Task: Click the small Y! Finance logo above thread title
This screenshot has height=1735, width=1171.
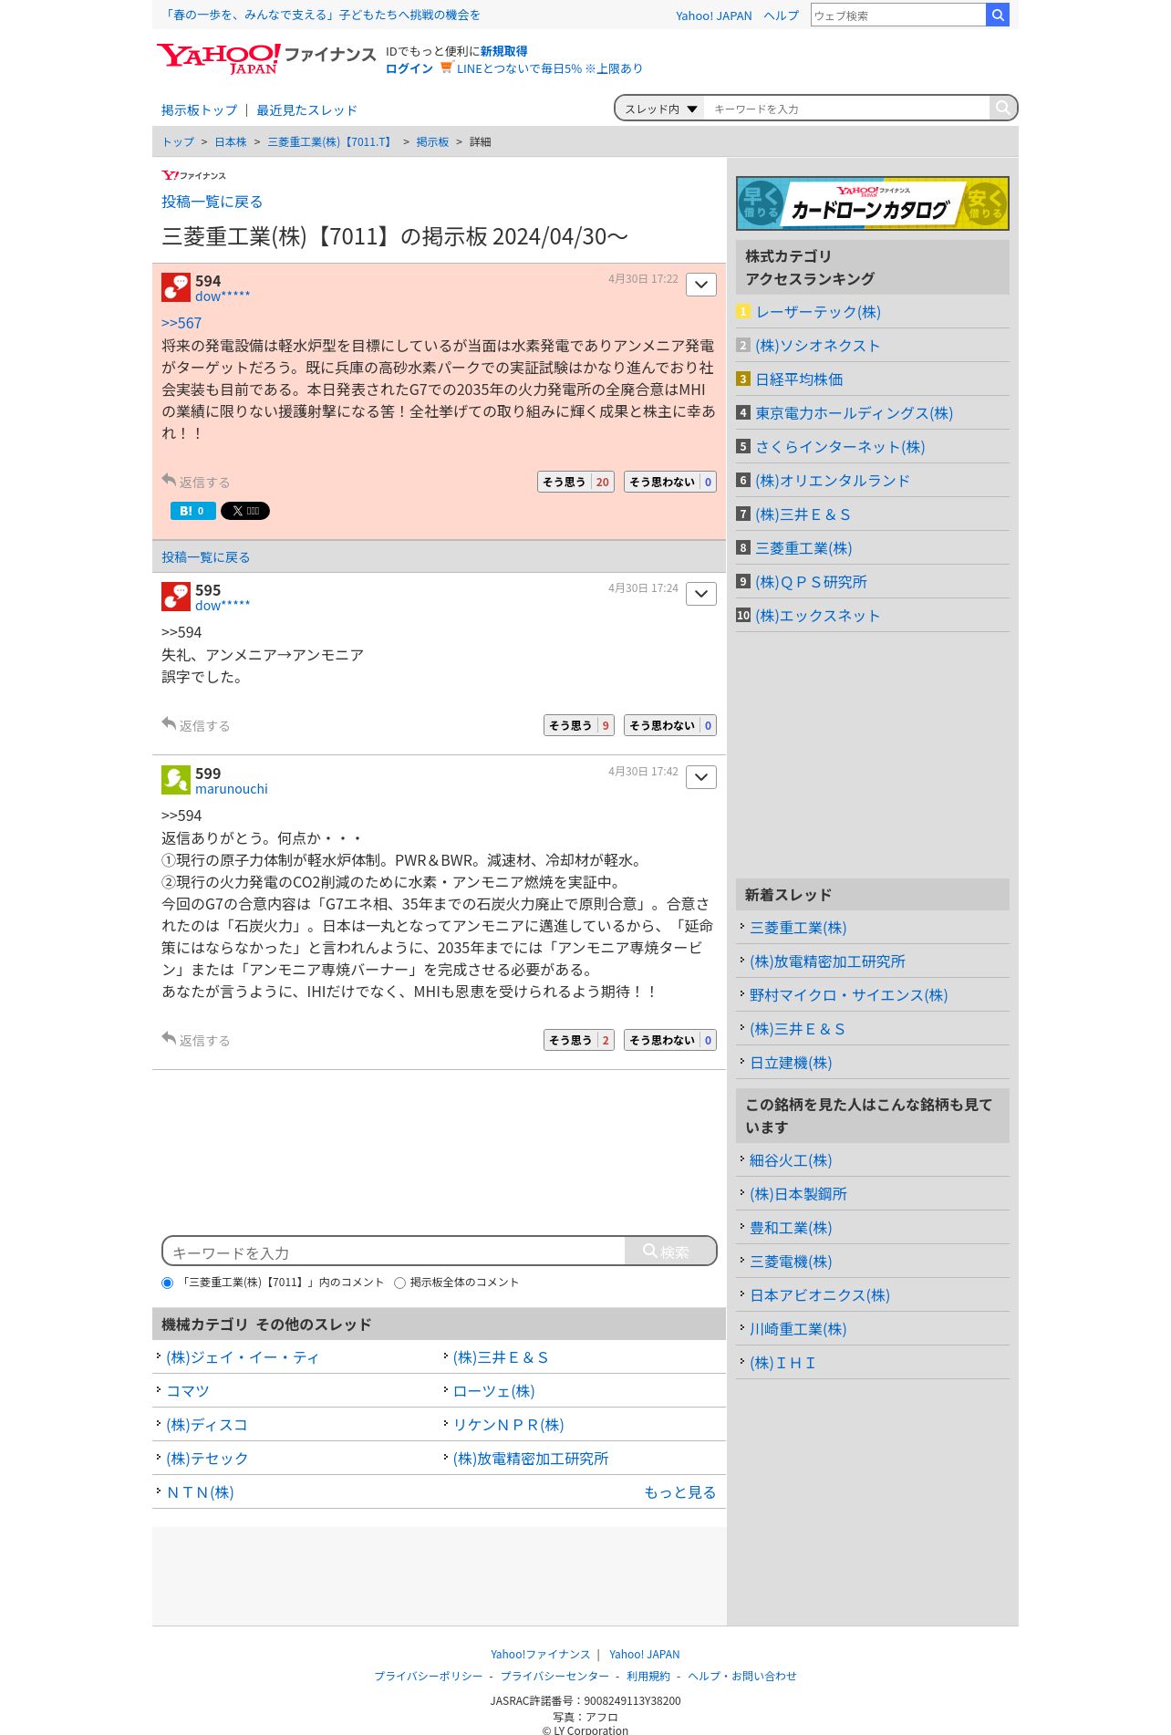Action: 193,175
